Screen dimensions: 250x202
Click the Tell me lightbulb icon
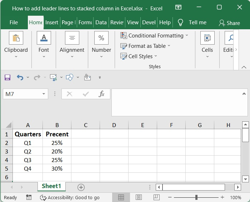181,22
